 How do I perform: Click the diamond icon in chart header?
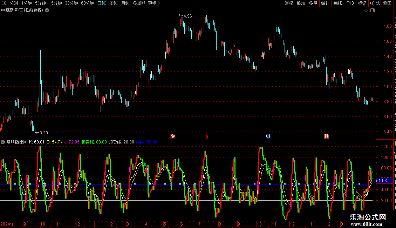(x=366, y=11)
